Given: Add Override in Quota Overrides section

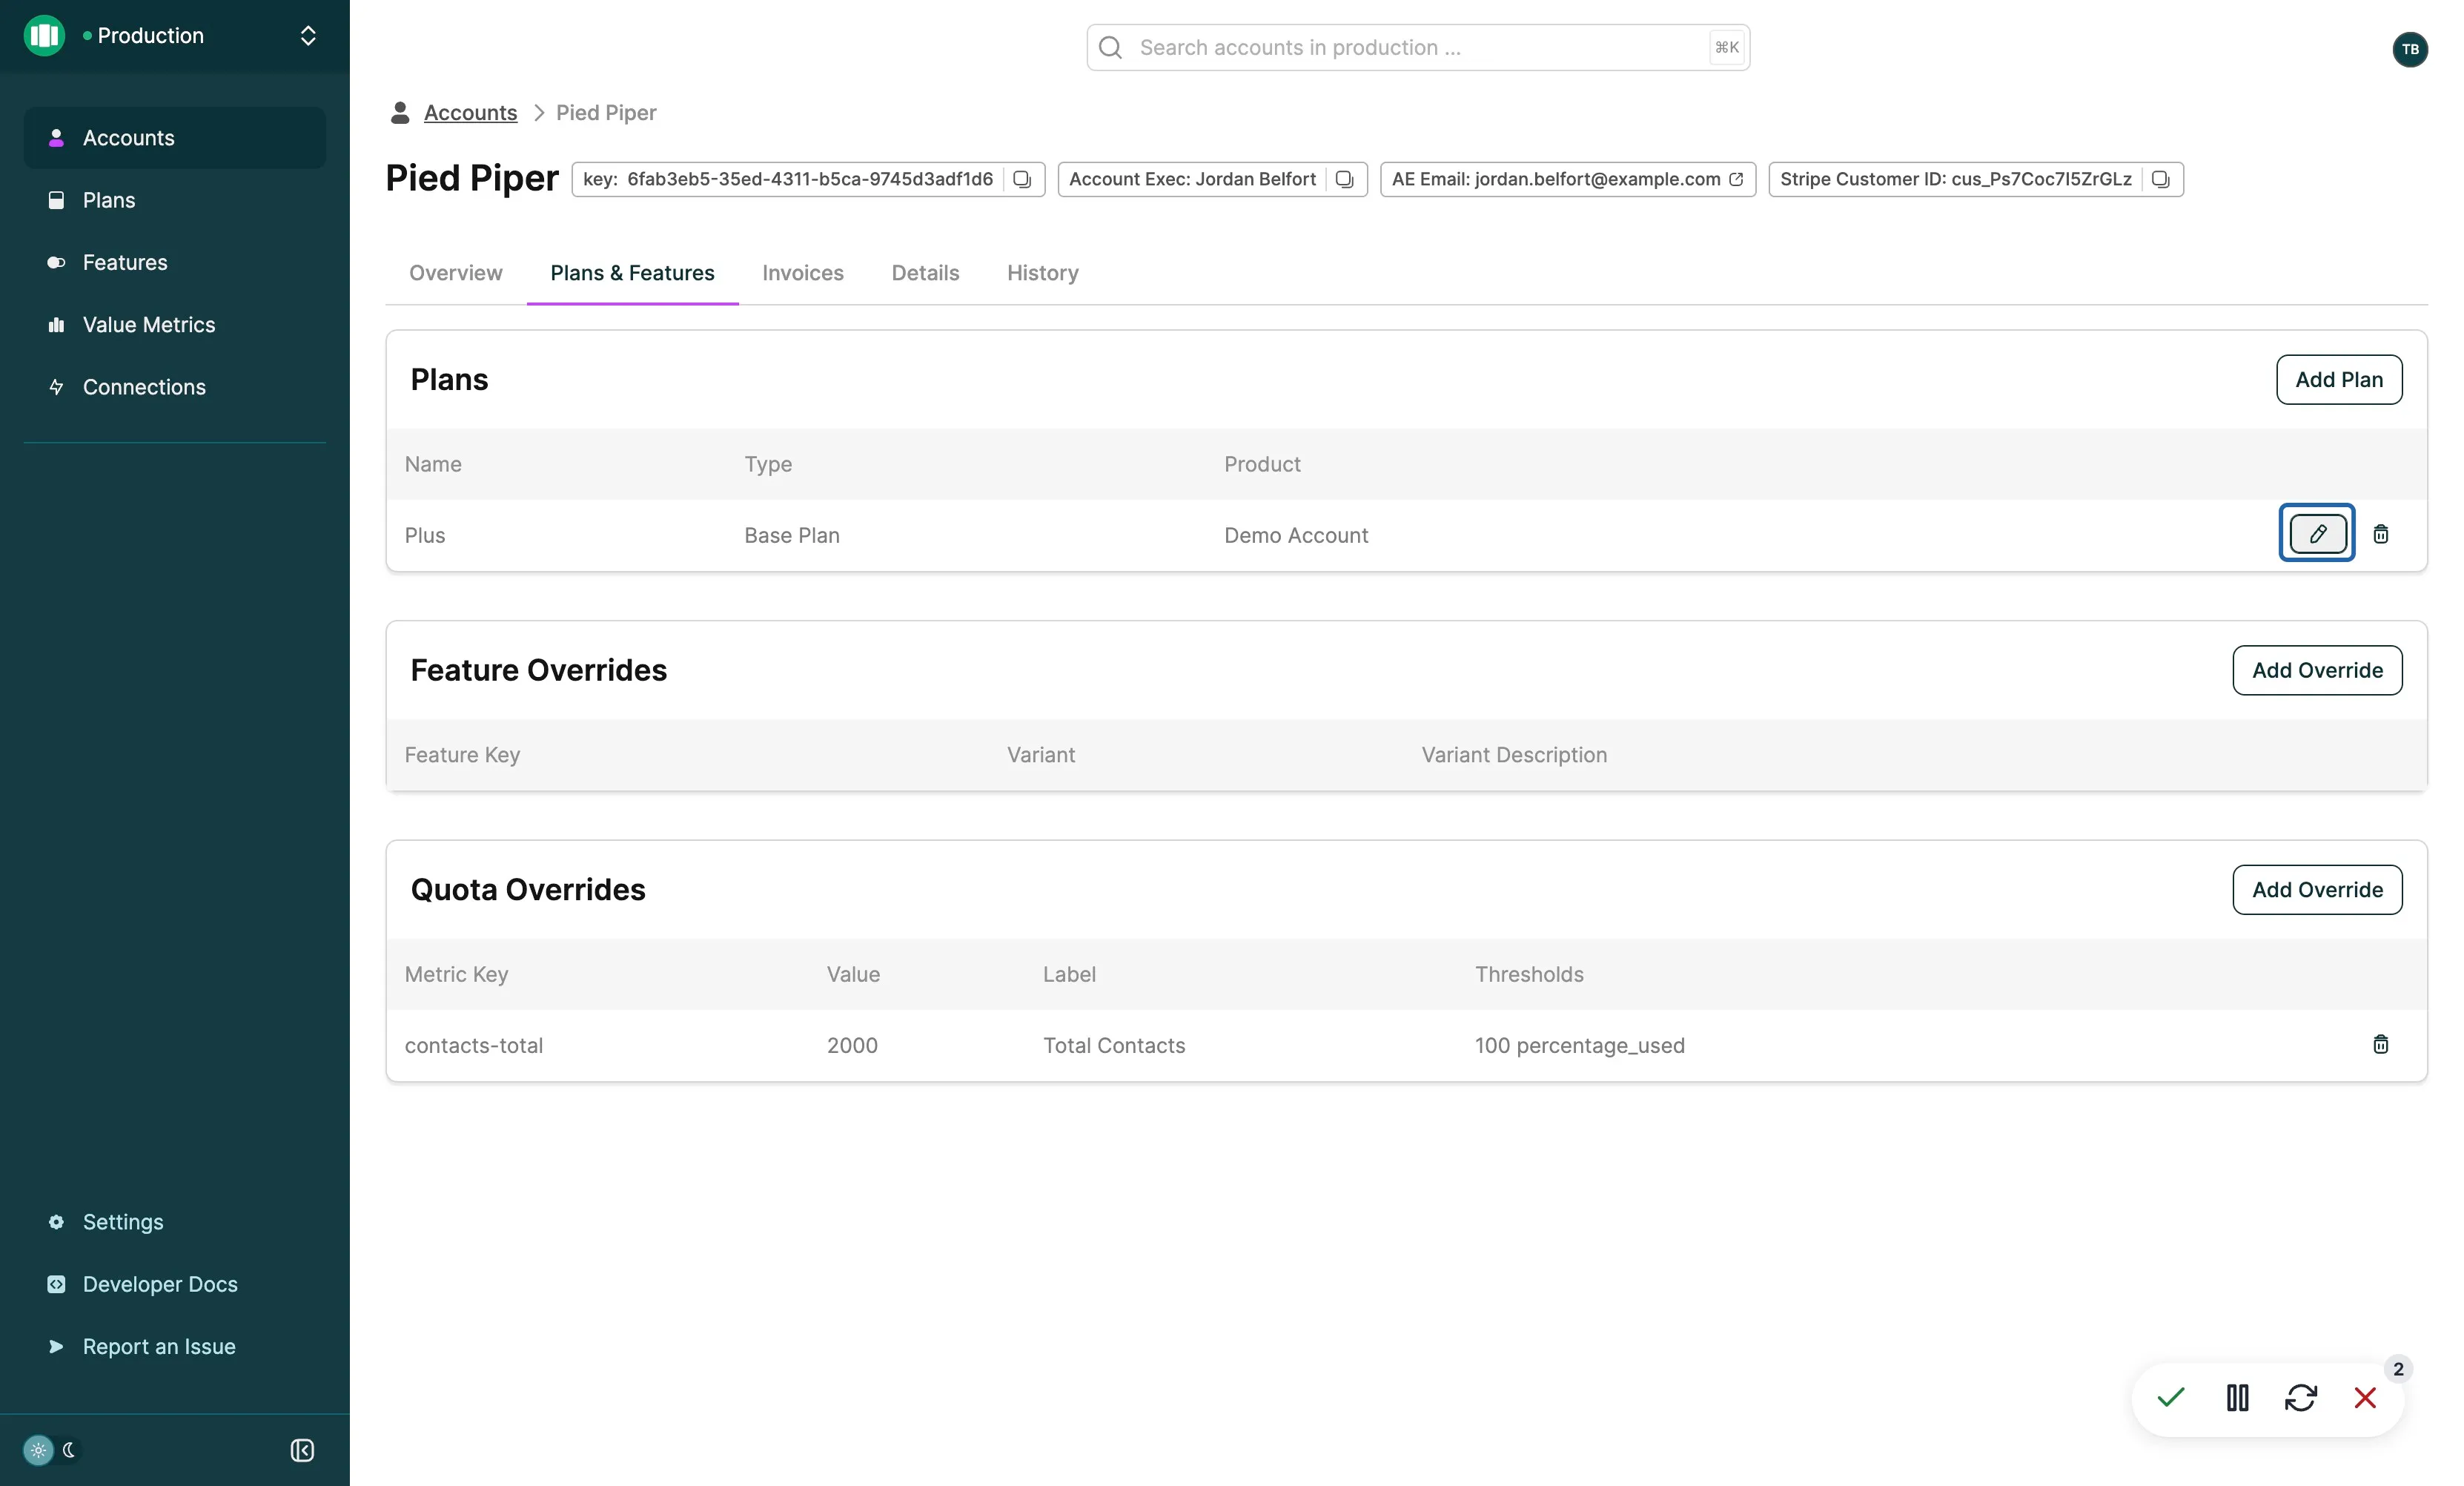Looking at the screenshot, I should point(2317,890).
